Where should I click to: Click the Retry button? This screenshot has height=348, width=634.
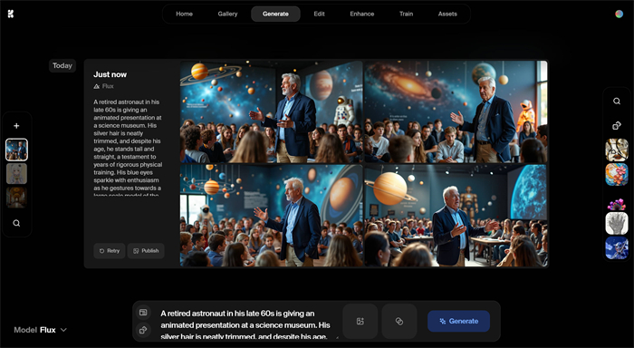(110, 251)
